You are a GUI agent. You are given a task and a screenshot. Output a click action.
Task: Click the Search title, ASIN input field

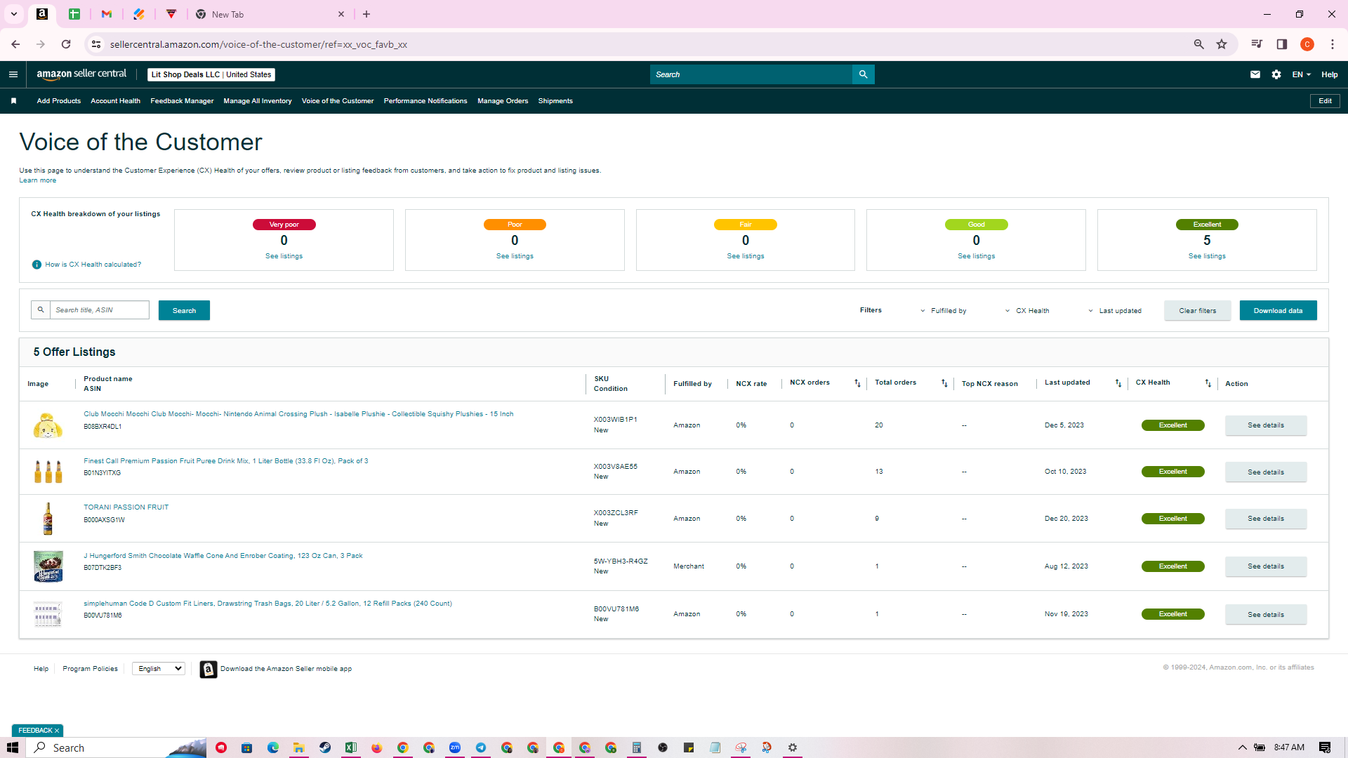(x=99, y=310)
